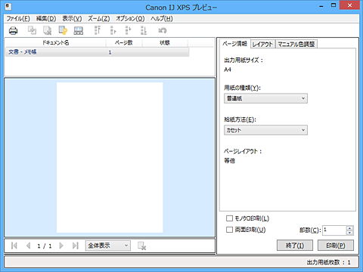363x272 pixels.
Task: Go to the first page of preview
Action: (x=14, y=246)
